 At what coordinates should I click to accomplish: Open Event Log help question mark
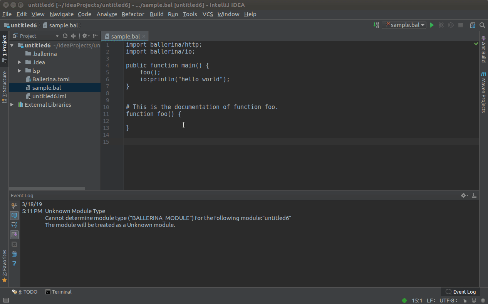pos(14,264)
